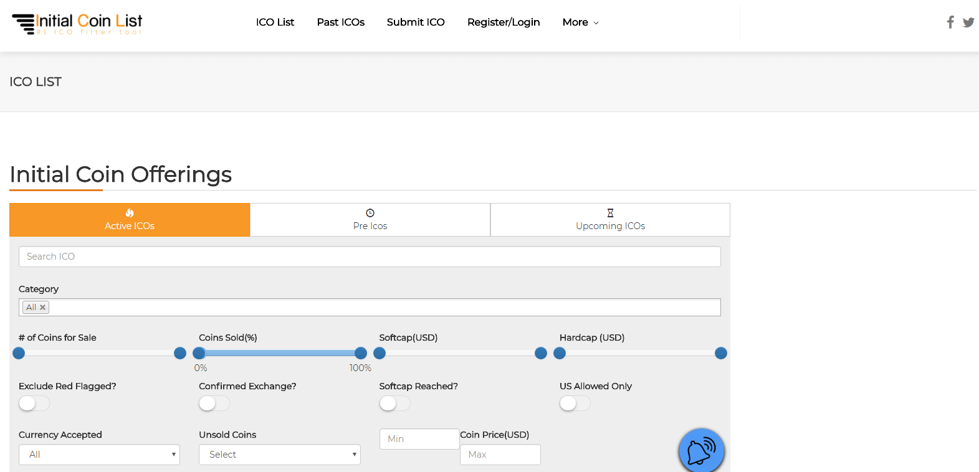Open the Currency Accepted dropdown
Image resolution: width=979 pixels, height=472 pixels.
pyautogui.click(x=99, y=455)
